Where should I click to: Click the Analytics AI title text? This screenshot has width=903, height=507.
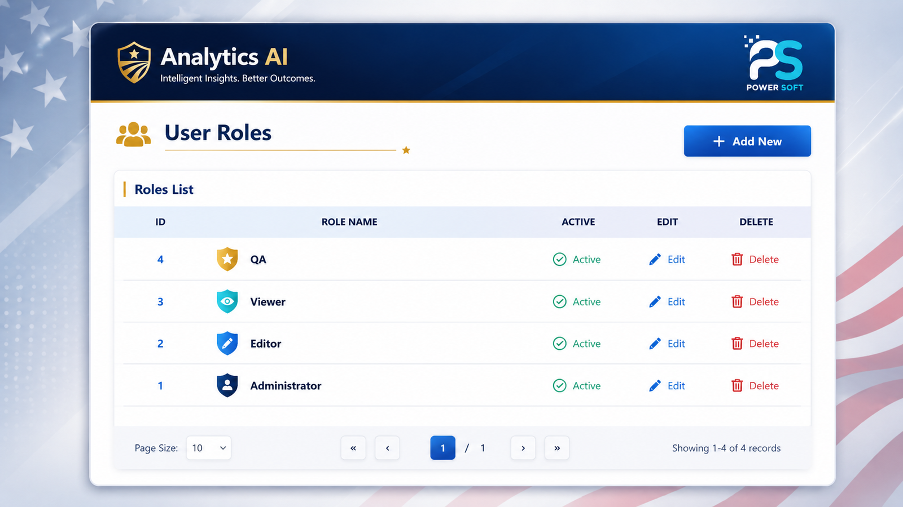(x=224, y=57)
